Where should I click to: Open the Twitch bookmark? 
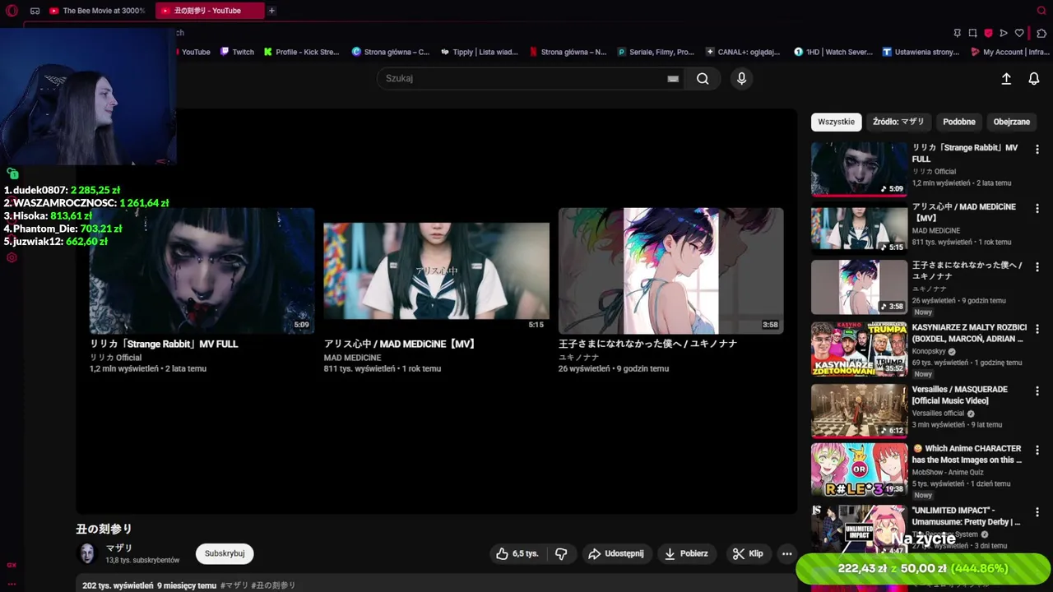(x=237, y=52)
